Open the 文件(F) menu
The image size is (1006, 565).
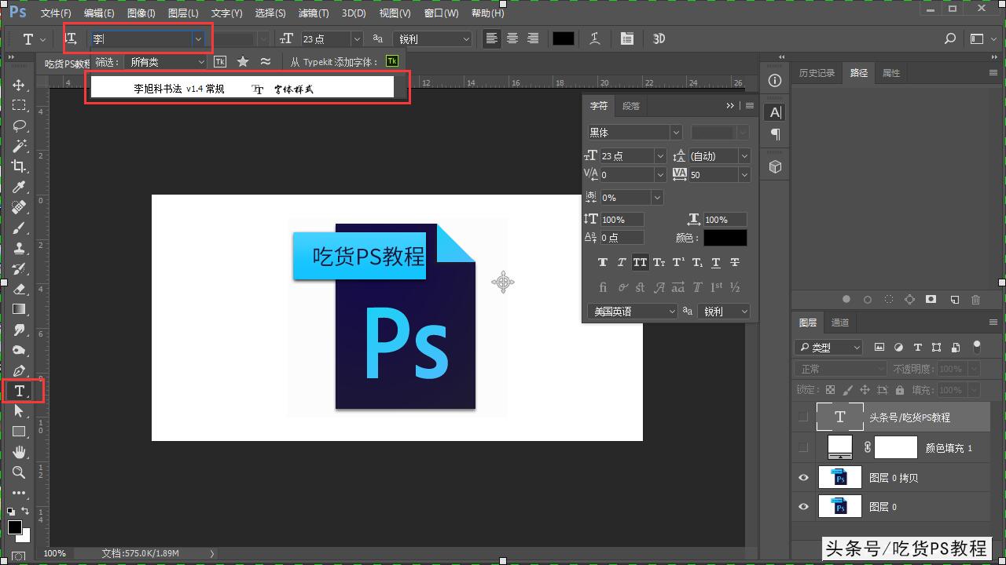(x=56, y=13)
